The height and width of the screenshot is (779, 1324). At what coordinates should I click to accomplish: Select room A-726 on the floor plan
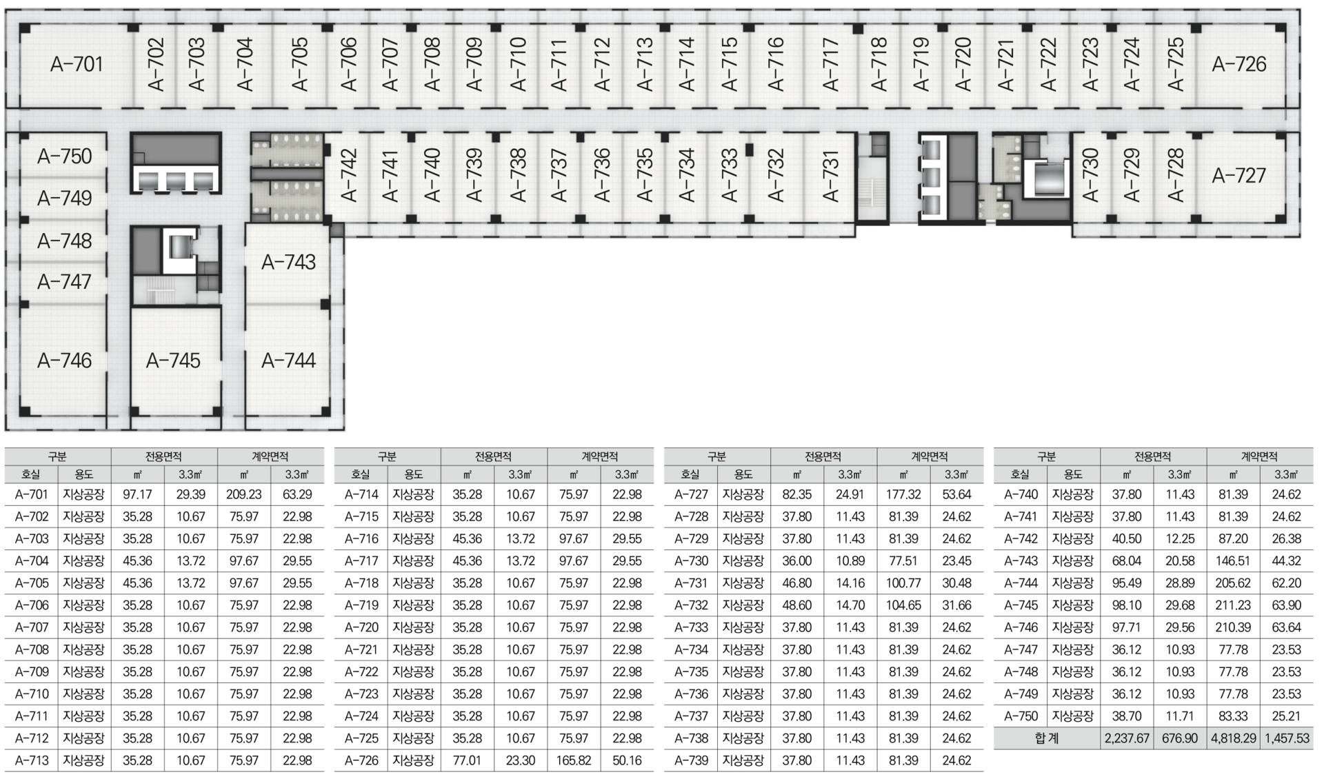pos(1239,64)
